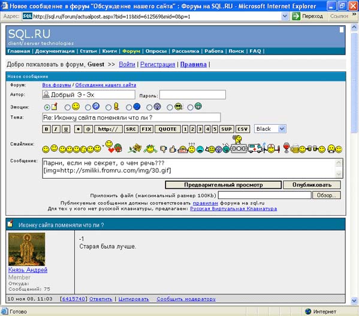
Task: Click the Князь Андрей user profile link
Action: [x=28, y=270]
